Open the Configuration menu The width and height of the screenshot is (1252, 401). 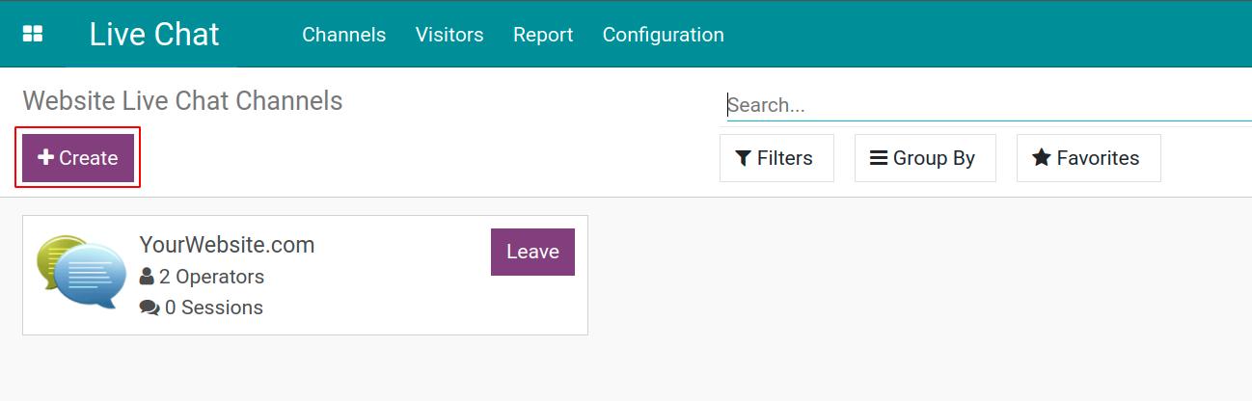(664, 35)
